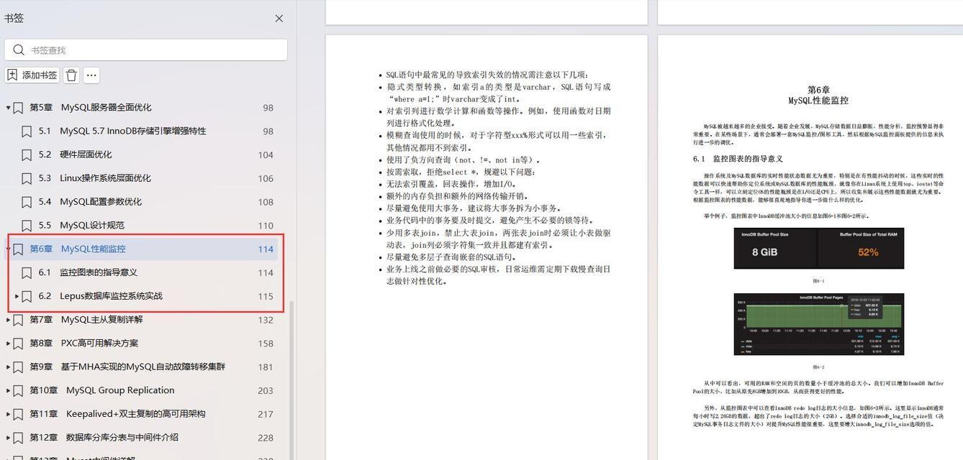Click bookmark icon beside 6.2 Lepus数据库监控系统实战

[x=27, y=296]
